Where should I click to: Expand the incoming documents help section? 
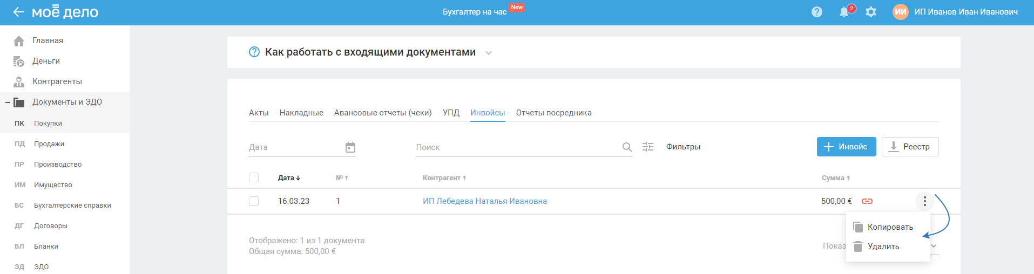[488, 53]
